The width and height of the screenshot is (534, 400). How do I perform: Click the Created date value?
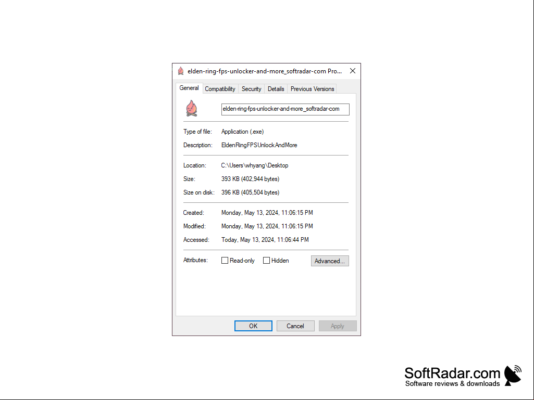[x=267, y=213]
